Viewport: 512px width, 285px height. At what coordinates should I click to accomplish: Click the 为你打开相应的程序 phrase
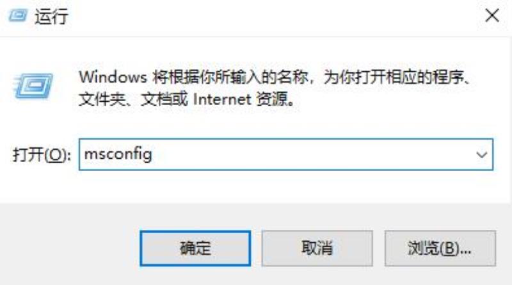(x=394, y=77)
